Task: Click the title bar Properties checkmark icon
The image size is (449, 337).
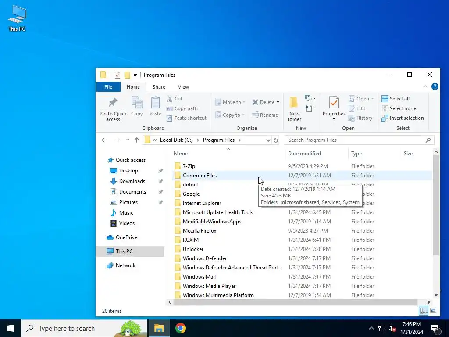Action: [118, 75]
